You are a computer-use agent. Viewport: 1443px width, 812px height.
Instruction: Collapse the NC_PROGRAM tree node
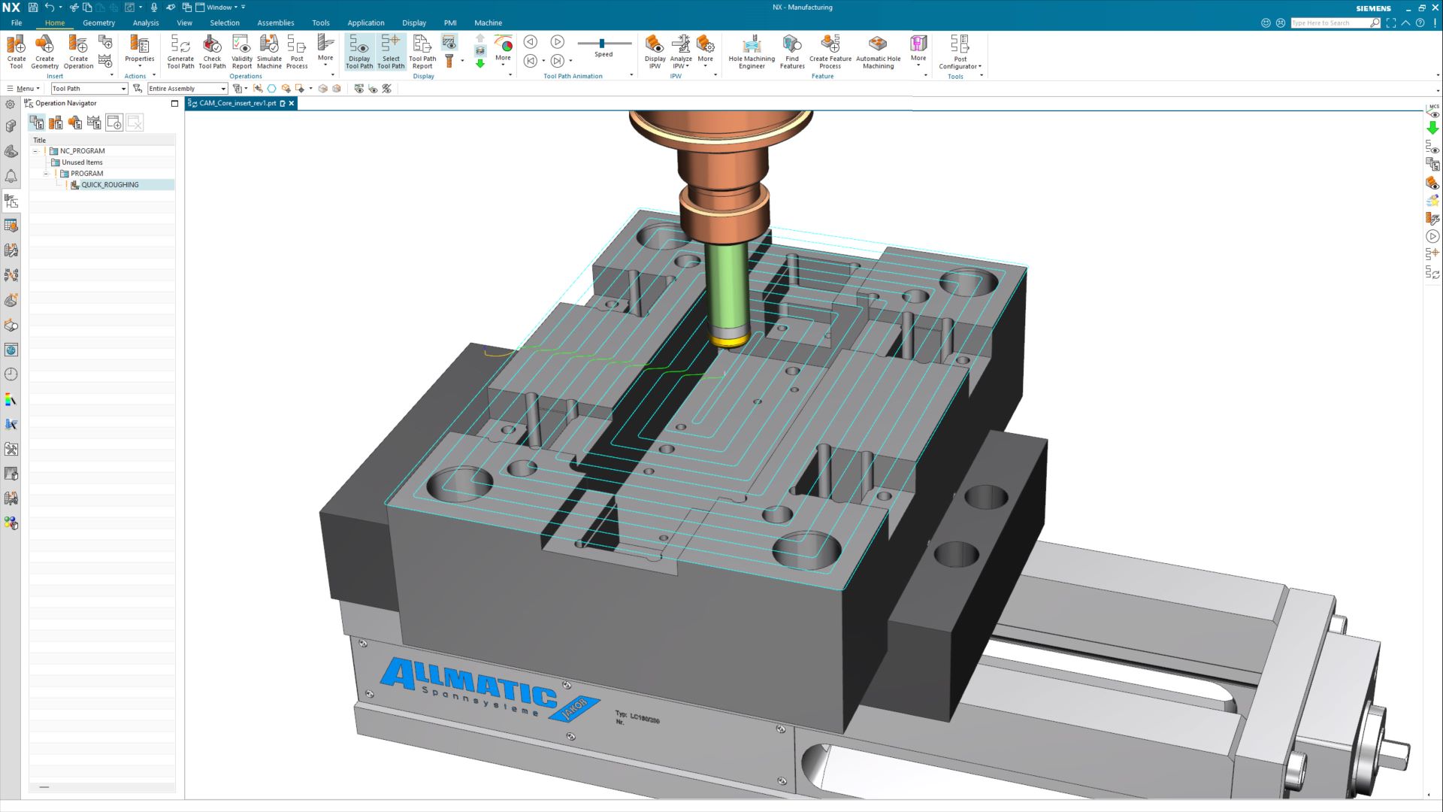35,150
